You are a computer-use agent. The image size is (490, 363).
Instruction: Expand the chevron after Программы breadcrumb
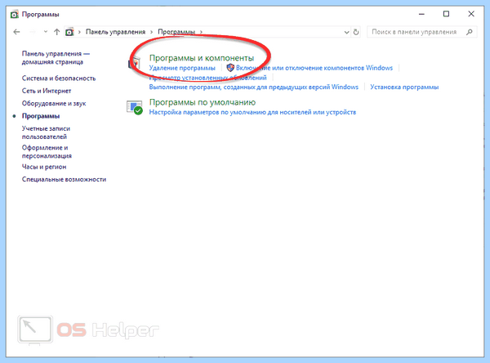(201, 32)
